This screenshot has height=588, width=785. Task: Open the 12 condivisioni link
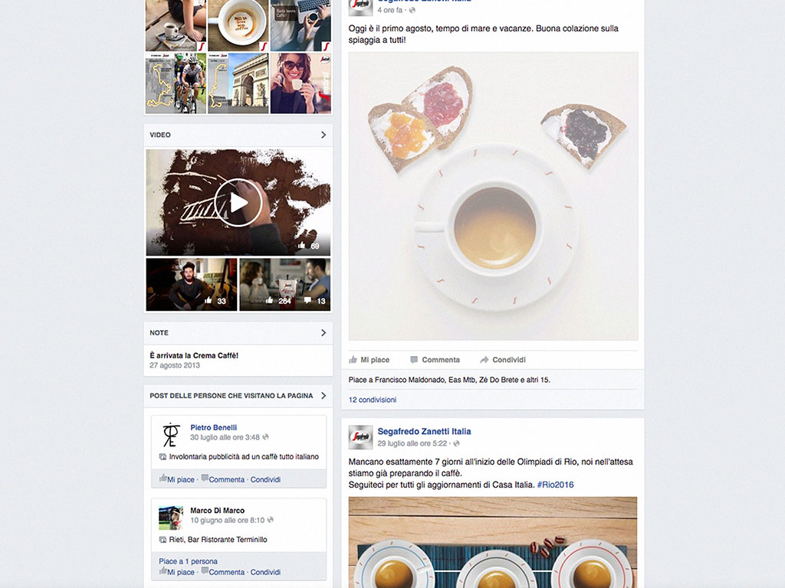(x=373, y=400)
